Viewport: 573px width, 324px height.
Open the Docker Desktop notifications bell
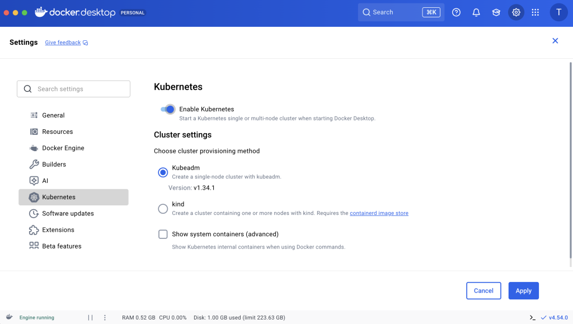476,12
